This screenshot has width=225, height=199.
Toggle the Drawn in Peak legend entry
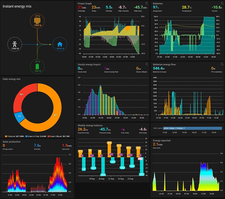click(36, 136)
